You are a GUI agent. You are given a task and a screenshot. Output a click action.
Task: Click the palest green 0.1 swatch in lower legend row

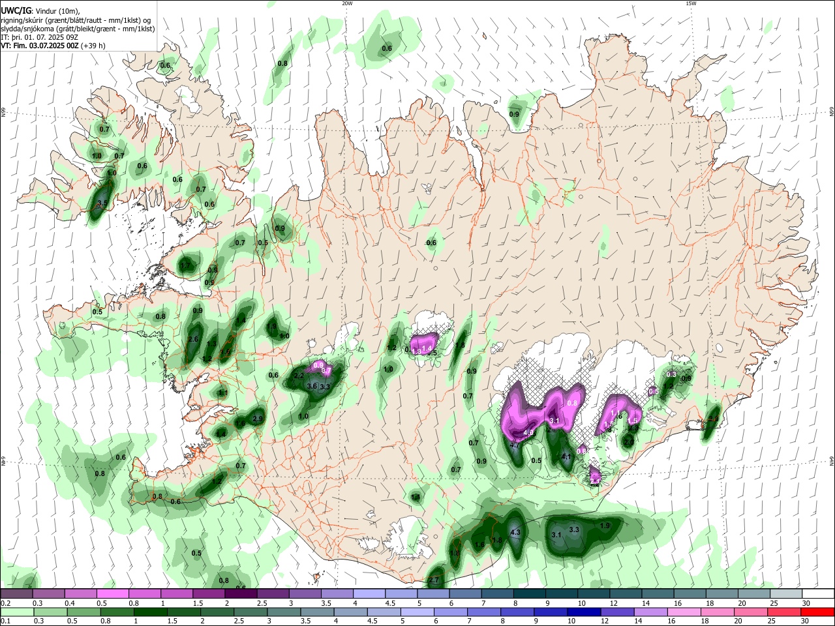(17, 612)
